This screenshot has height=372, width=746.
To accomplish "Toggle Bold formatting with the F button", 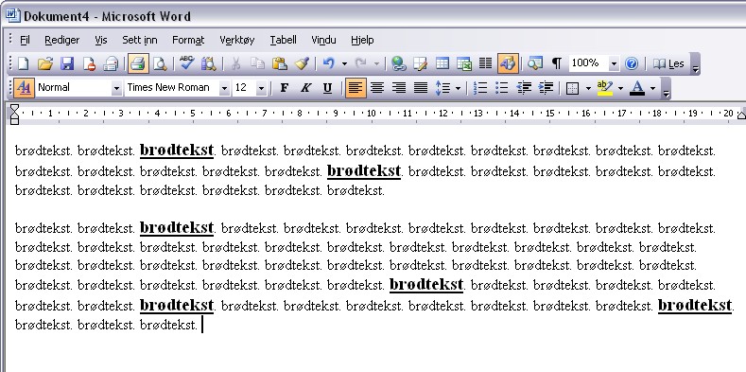I will [284, 88].
